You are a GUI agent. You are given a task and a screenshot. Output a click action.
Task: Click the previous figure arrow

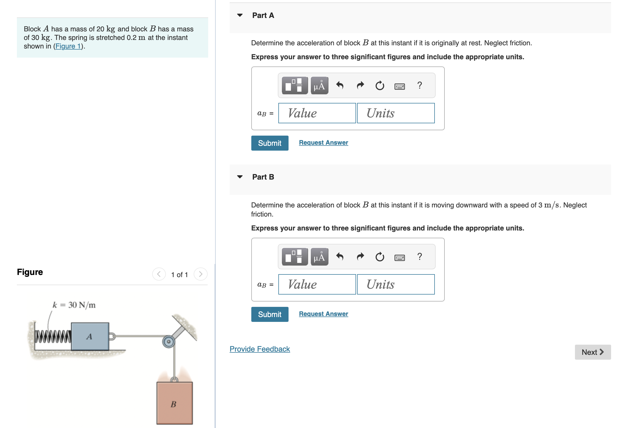click(159, 274)
